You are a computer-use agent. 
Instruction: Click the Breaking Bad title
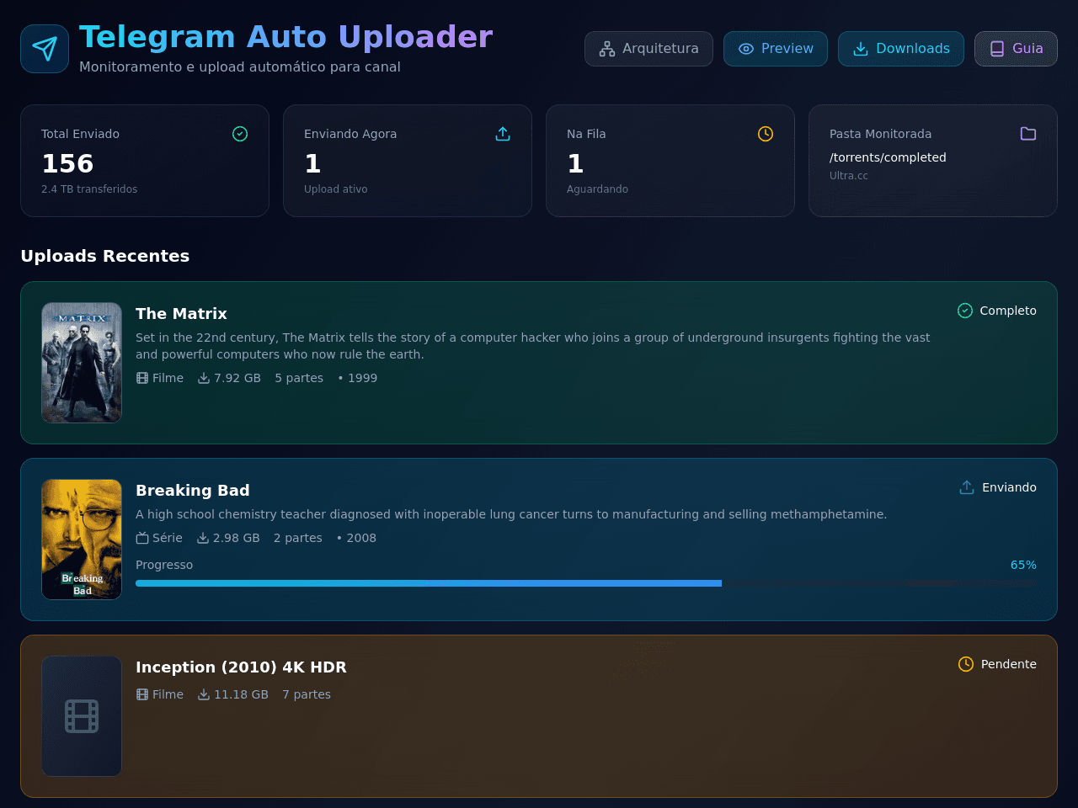pos(192,490)
